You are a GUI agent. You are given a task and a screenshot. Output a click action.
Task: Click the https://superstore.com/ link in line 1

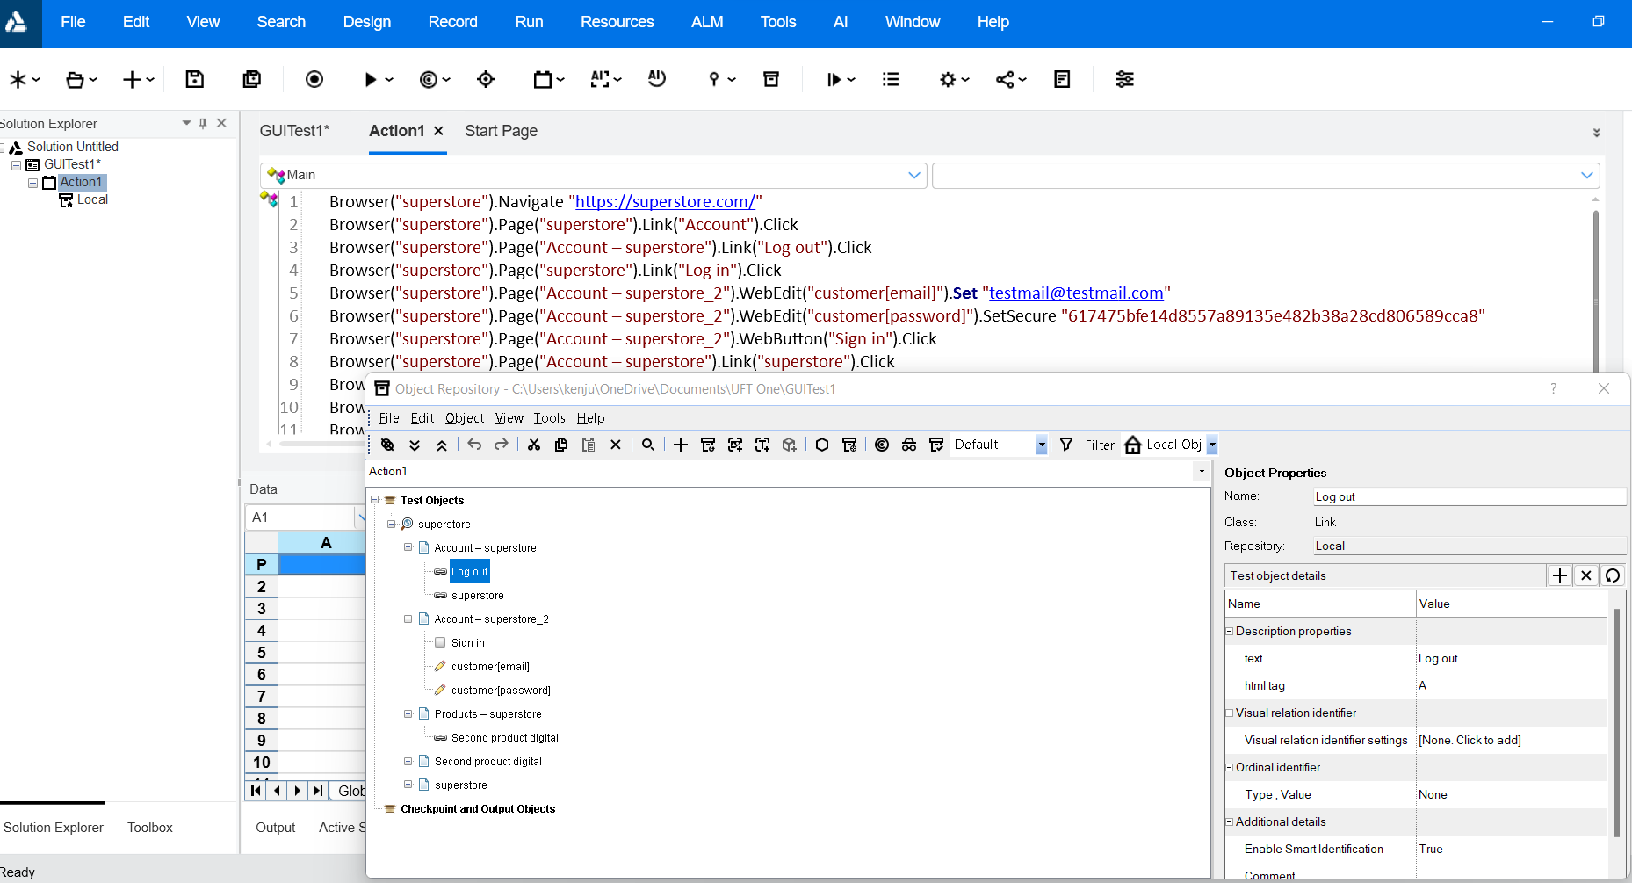pyautogui.click(x=665, y=202)
